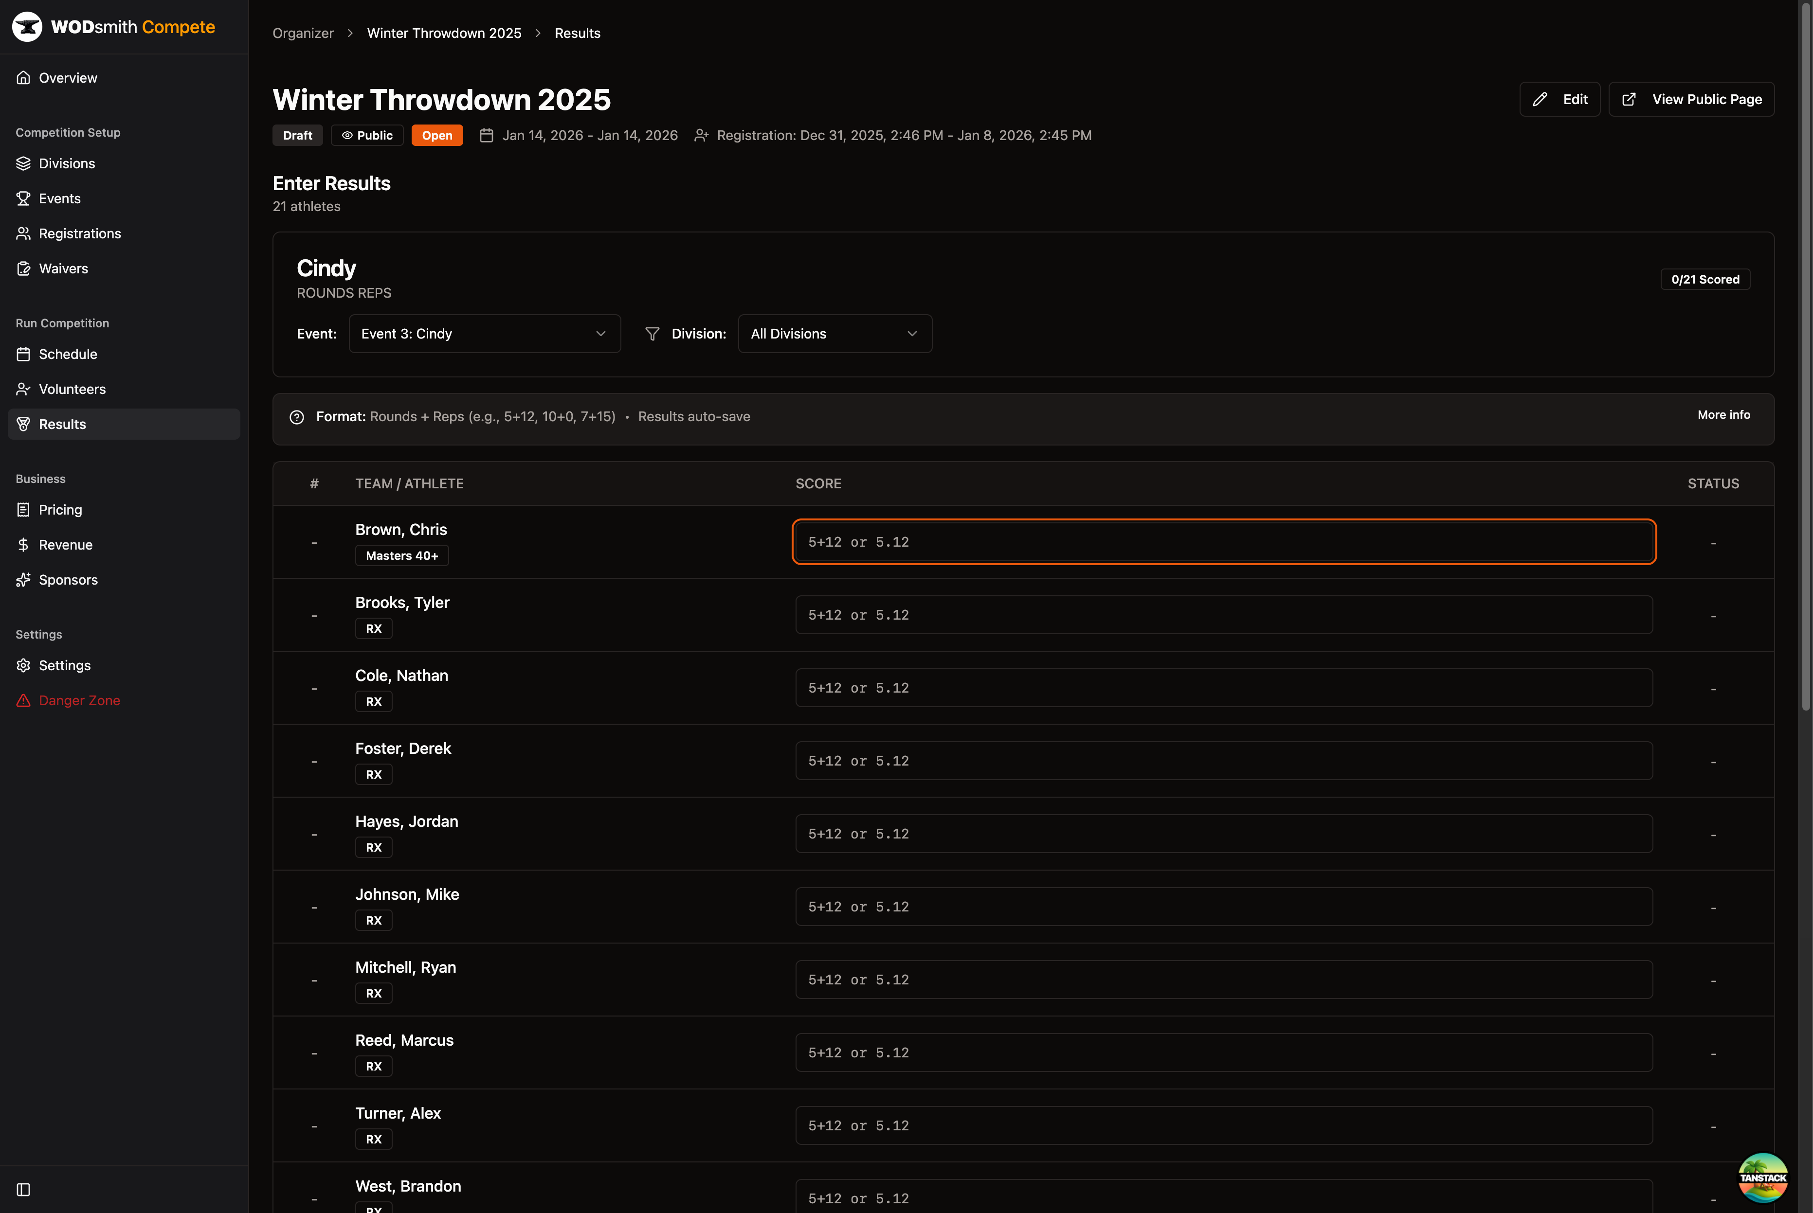Click the calendar icon before event dates
This screenshot has height=1213, width=1813.
click(487, 135)
